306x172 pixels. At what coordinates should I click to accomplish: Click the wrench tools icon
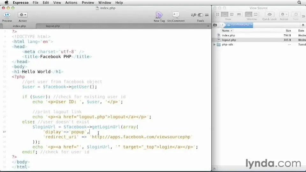click(193, 15)
